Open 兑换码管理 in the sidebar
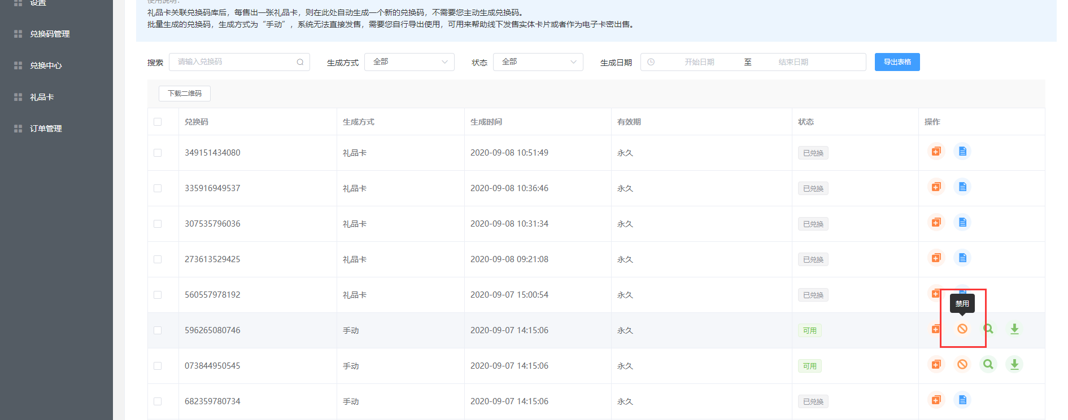This screenshot has width=1068, height=420. coord(50,34)
